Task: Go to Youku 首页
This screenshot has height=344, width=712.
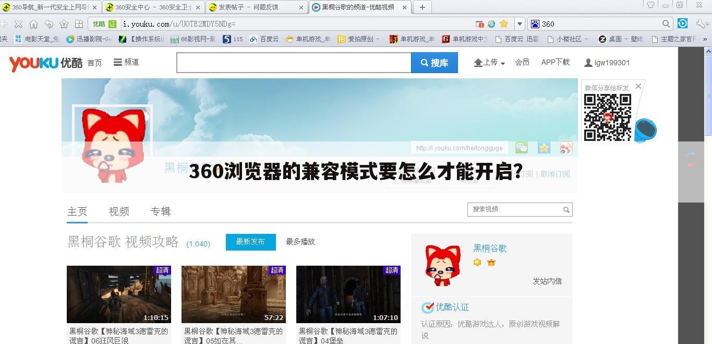Action: [x=95, y=63]
